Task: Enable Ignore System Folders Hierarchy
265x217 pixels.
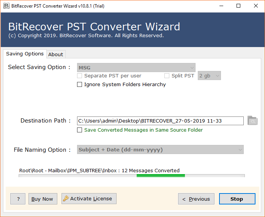Action: [x=79, y=84]
